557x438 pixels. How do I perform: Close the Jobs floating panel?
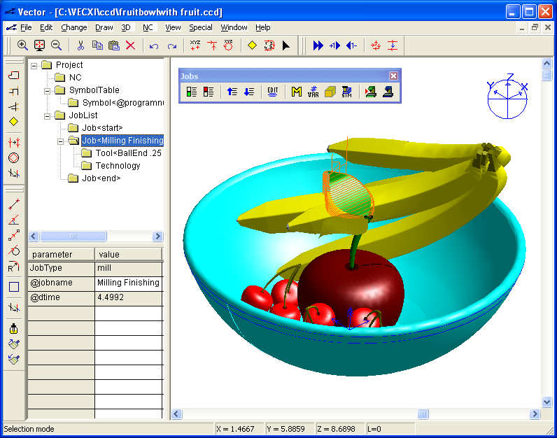393,76
